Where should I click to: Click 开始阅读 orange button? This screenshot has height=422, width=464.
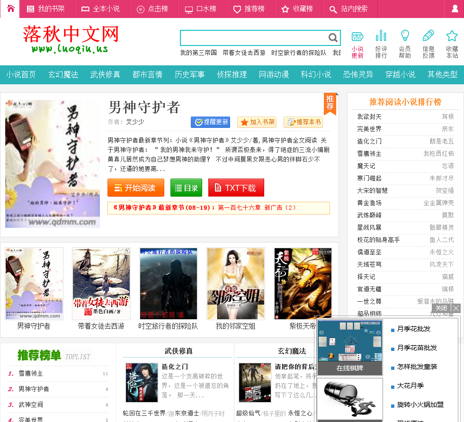[136, 188]
